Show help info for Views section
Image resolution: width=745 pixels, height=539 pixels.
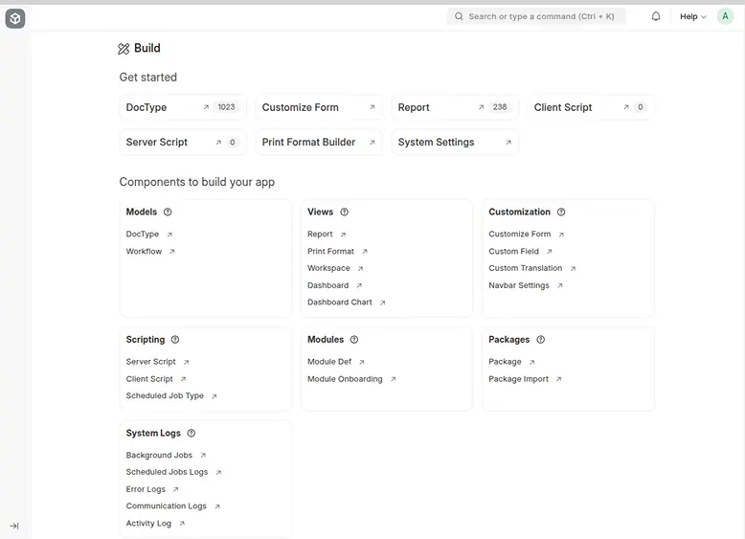click(x=345, y=212)
